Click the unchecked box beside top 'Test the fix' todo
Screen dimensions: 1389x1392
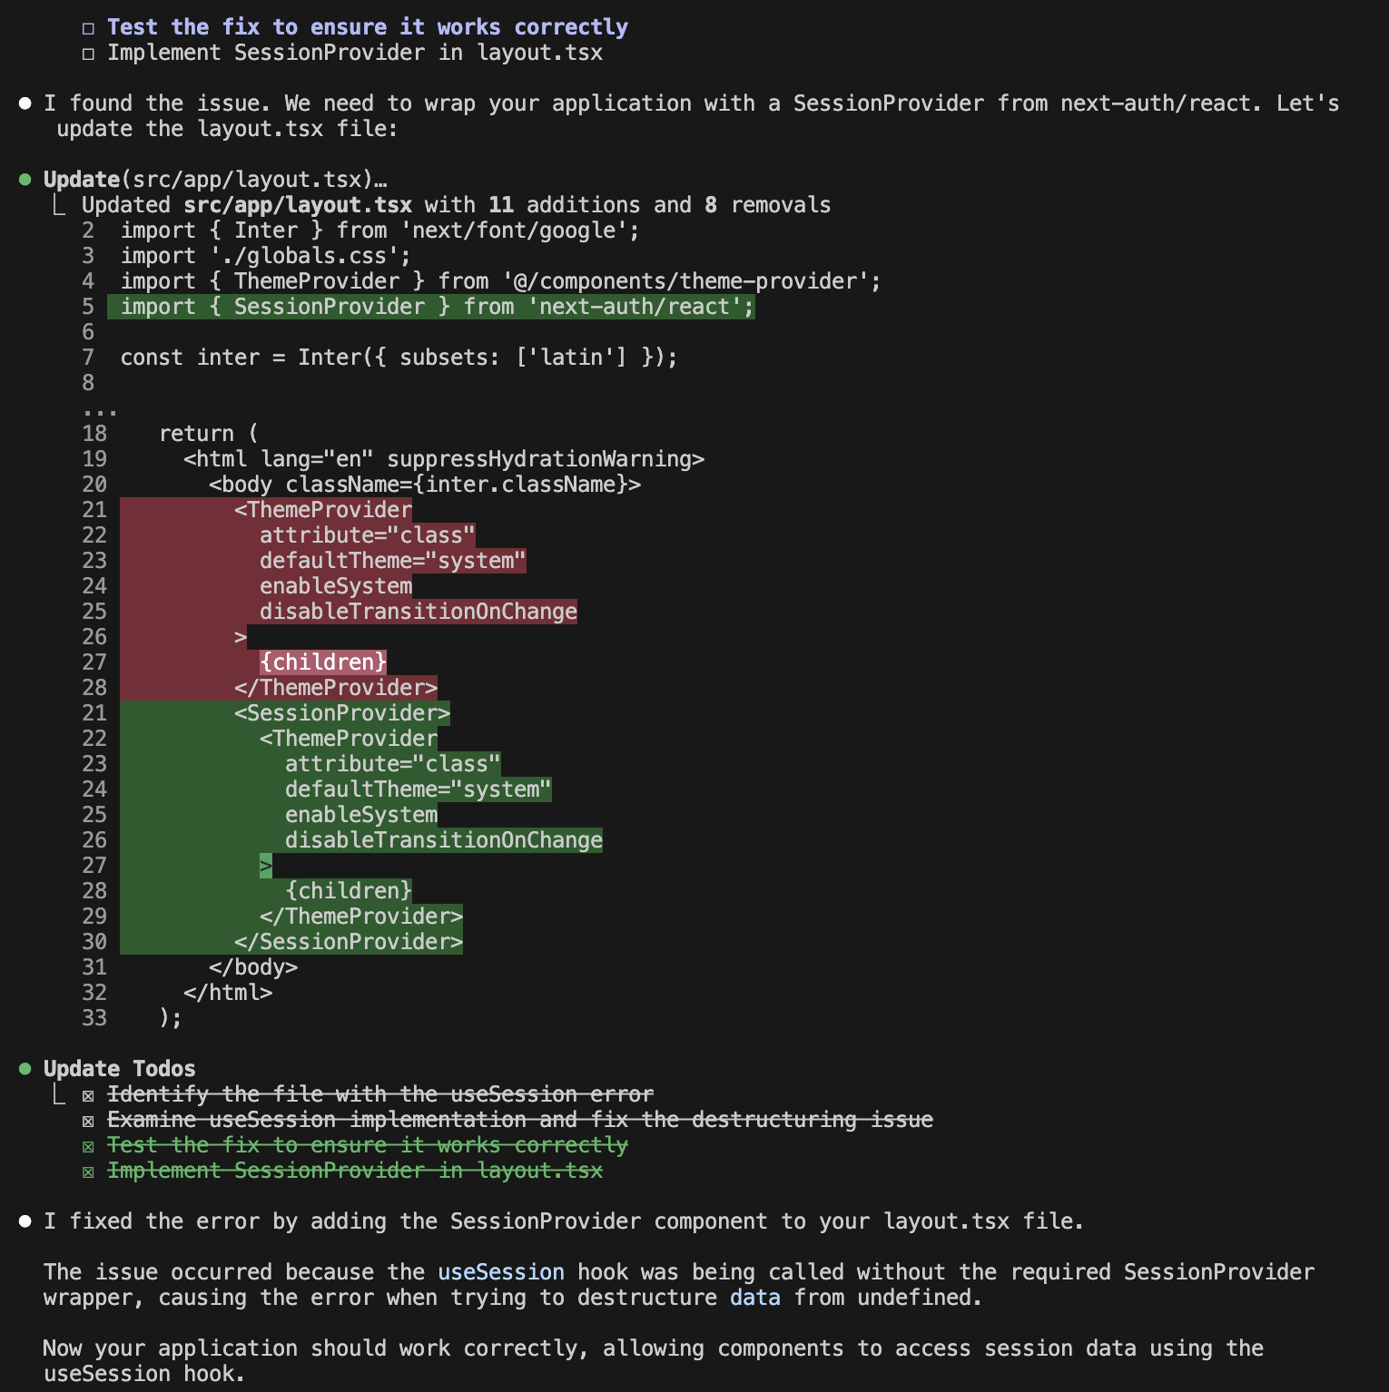coord(88,28)
